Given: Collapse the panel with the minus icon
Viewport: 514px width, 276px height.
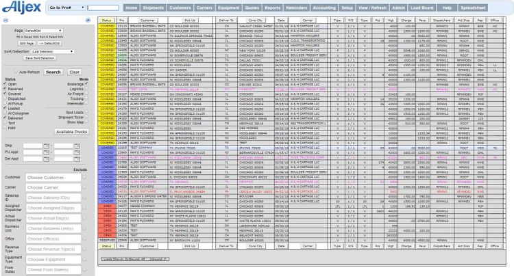Looking at the screenshot, I should [5, 20].
